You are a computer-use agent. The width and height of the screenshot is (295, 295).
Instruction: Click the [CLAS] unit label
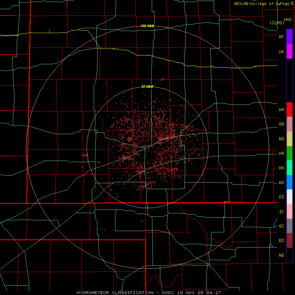point(277,23)
